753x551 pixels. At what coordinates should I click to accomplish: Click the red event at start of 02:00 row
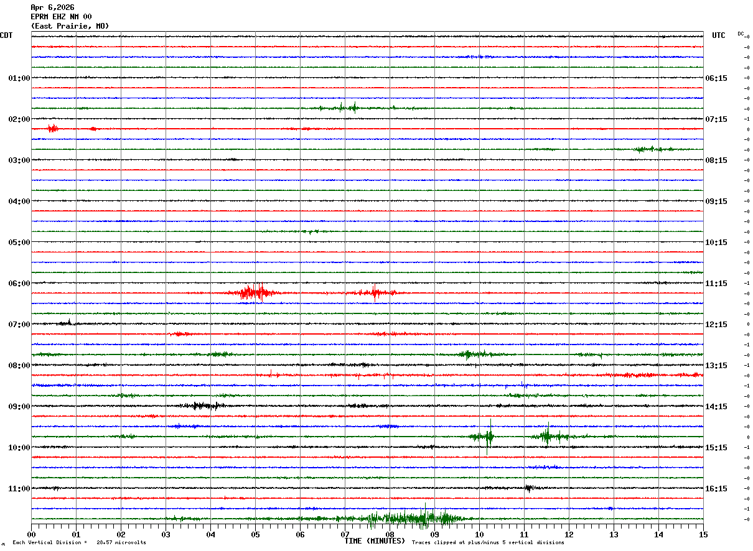tap(53, 129)
